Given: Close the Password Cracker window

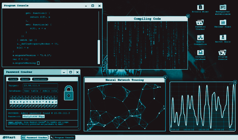Looking at the screenshot, I should click(x=77, y=72).
